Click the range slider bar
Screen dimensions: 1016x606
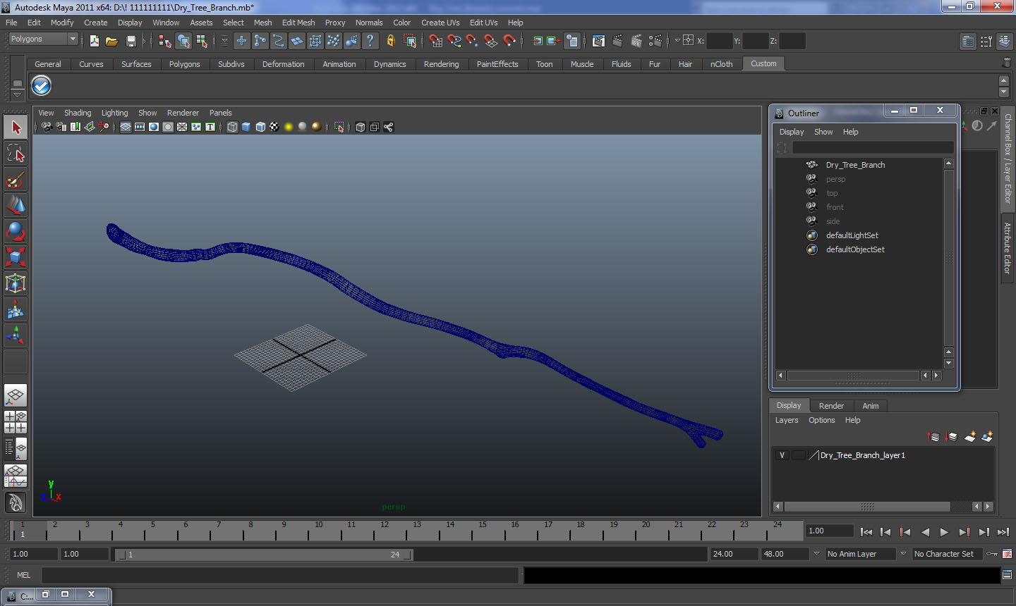pyautogui.click(x=264, y=555)
